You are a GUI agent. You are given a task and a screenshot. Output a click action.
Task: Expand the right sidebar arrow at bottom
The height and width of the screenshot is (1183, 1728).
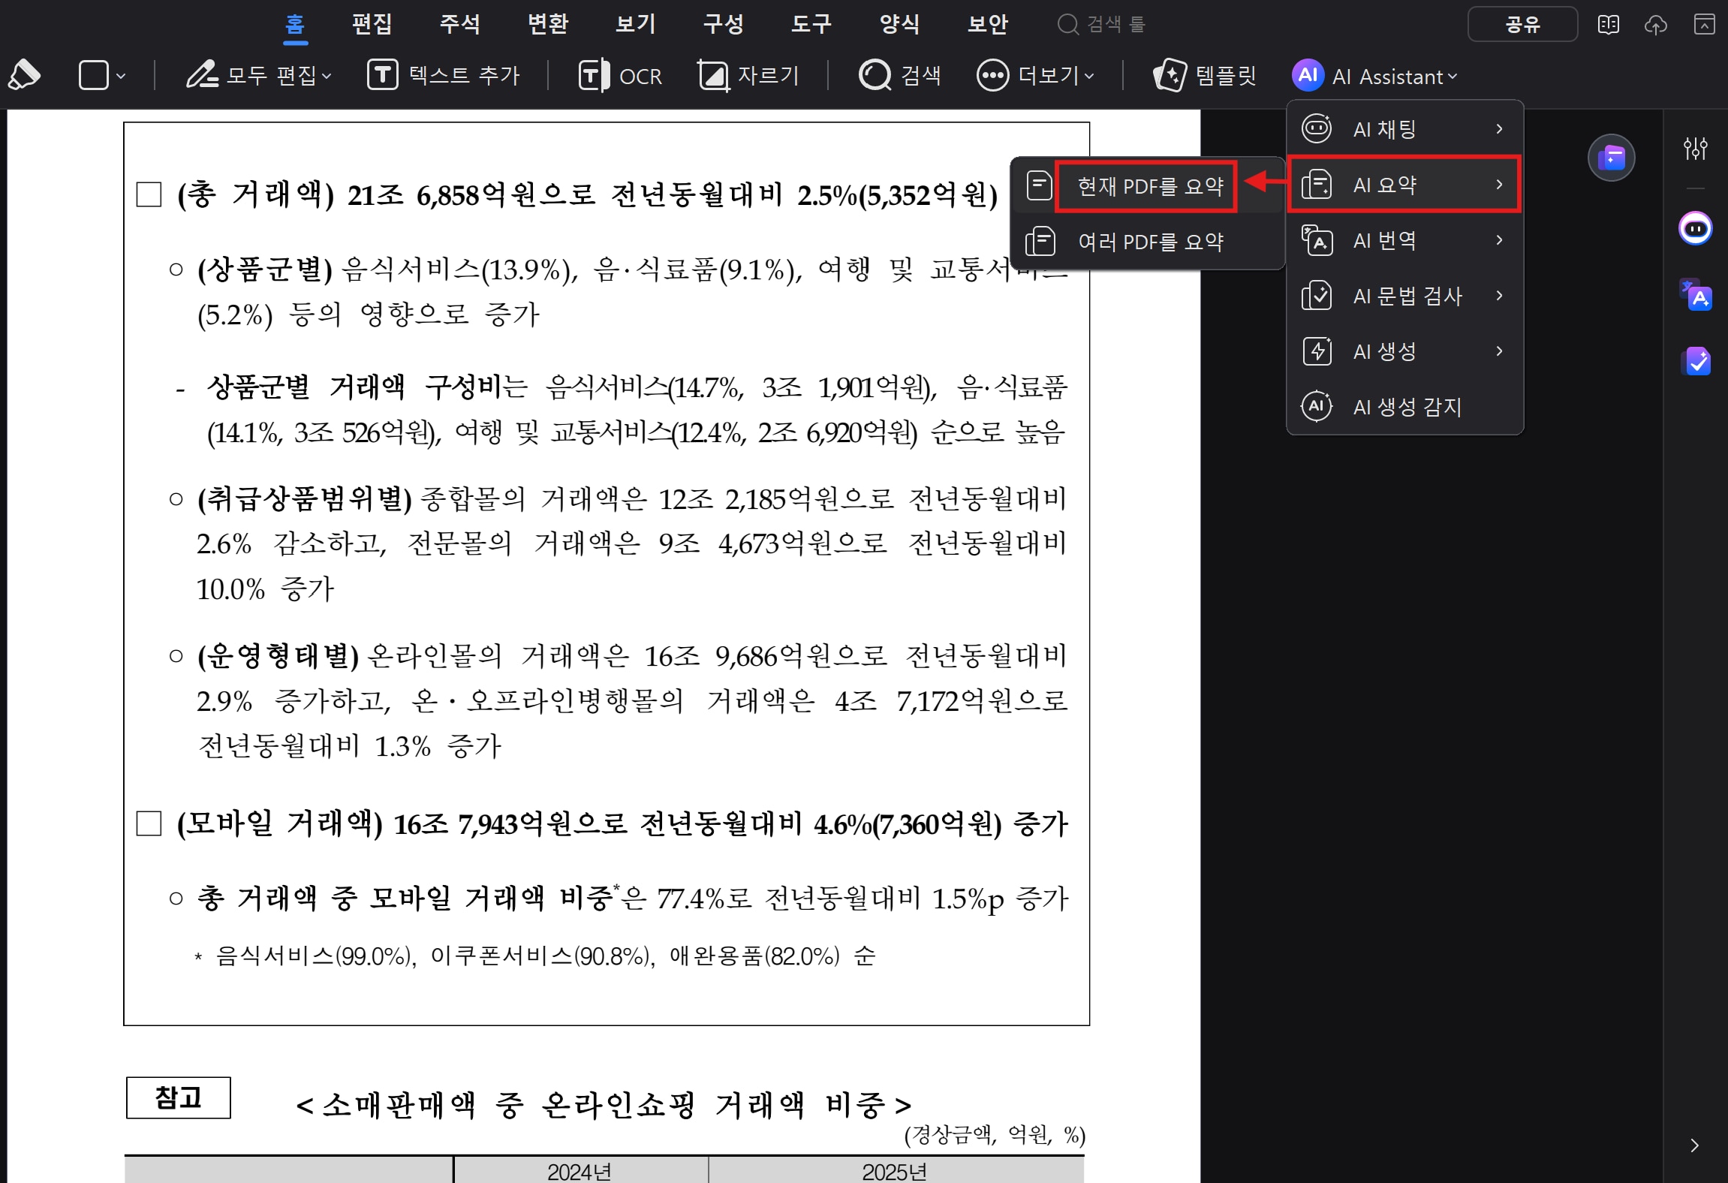[x=1694, y=1145]
